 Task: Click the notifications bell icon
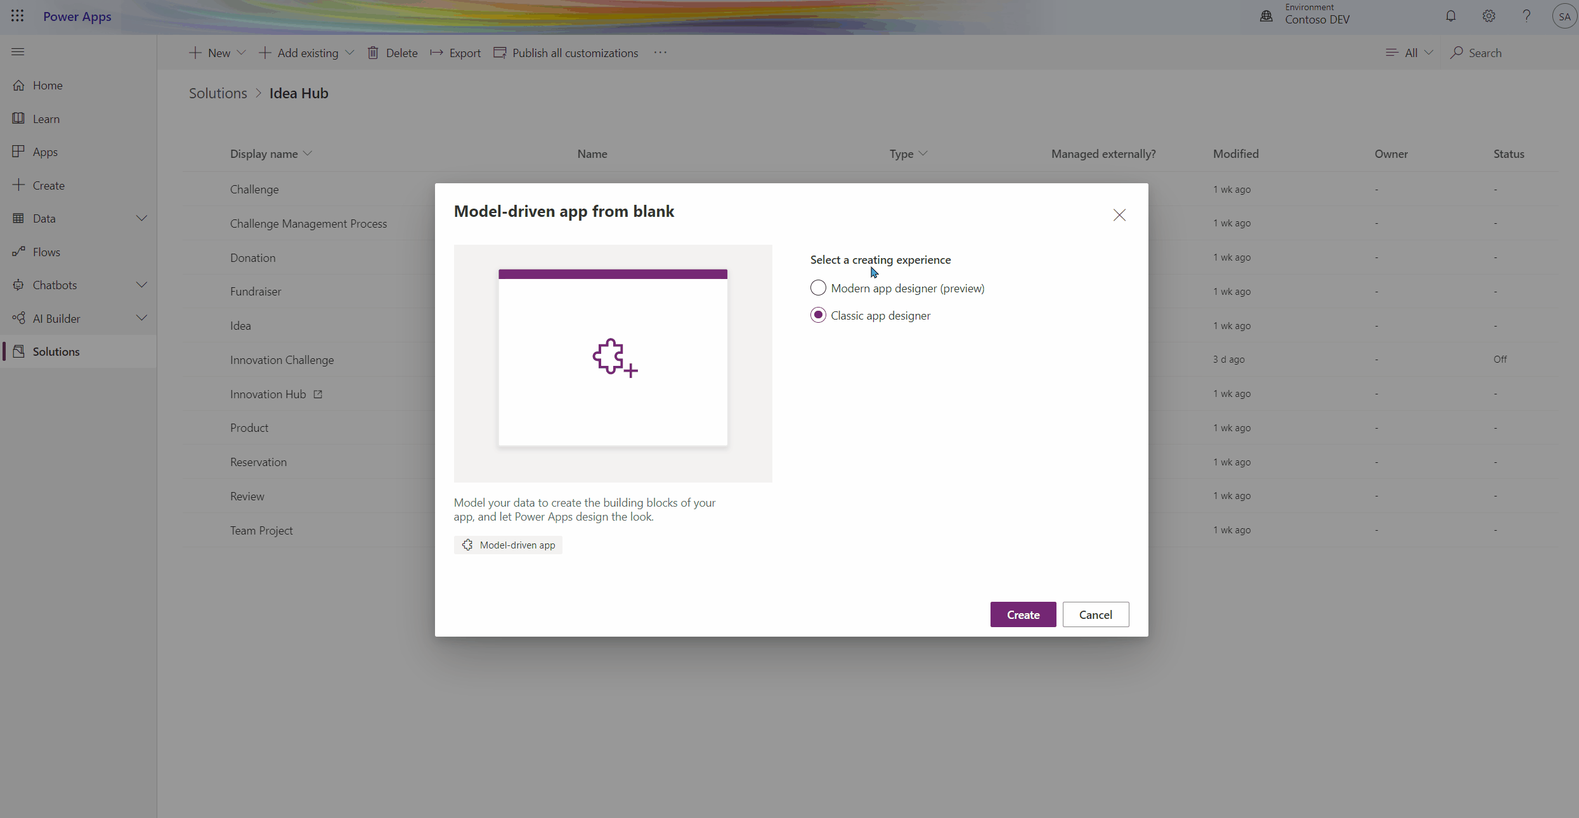click(x=1450, y=16)
